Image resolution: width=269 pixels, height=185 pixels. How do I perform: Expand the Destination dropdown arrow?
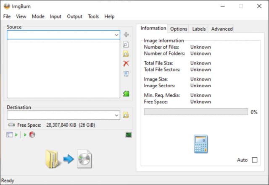(x=116, y=115)
